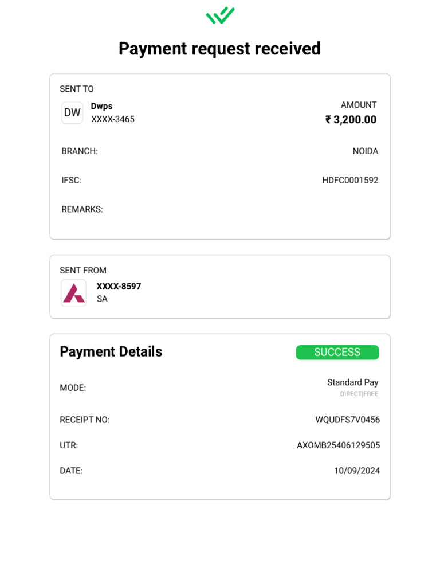
Task: Click the SA account type text
Action: [102, 299]
